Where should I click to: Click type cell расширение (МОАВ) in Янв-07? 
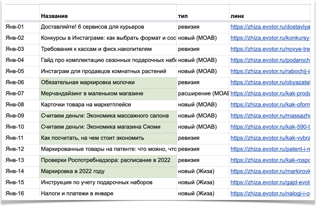203,94
